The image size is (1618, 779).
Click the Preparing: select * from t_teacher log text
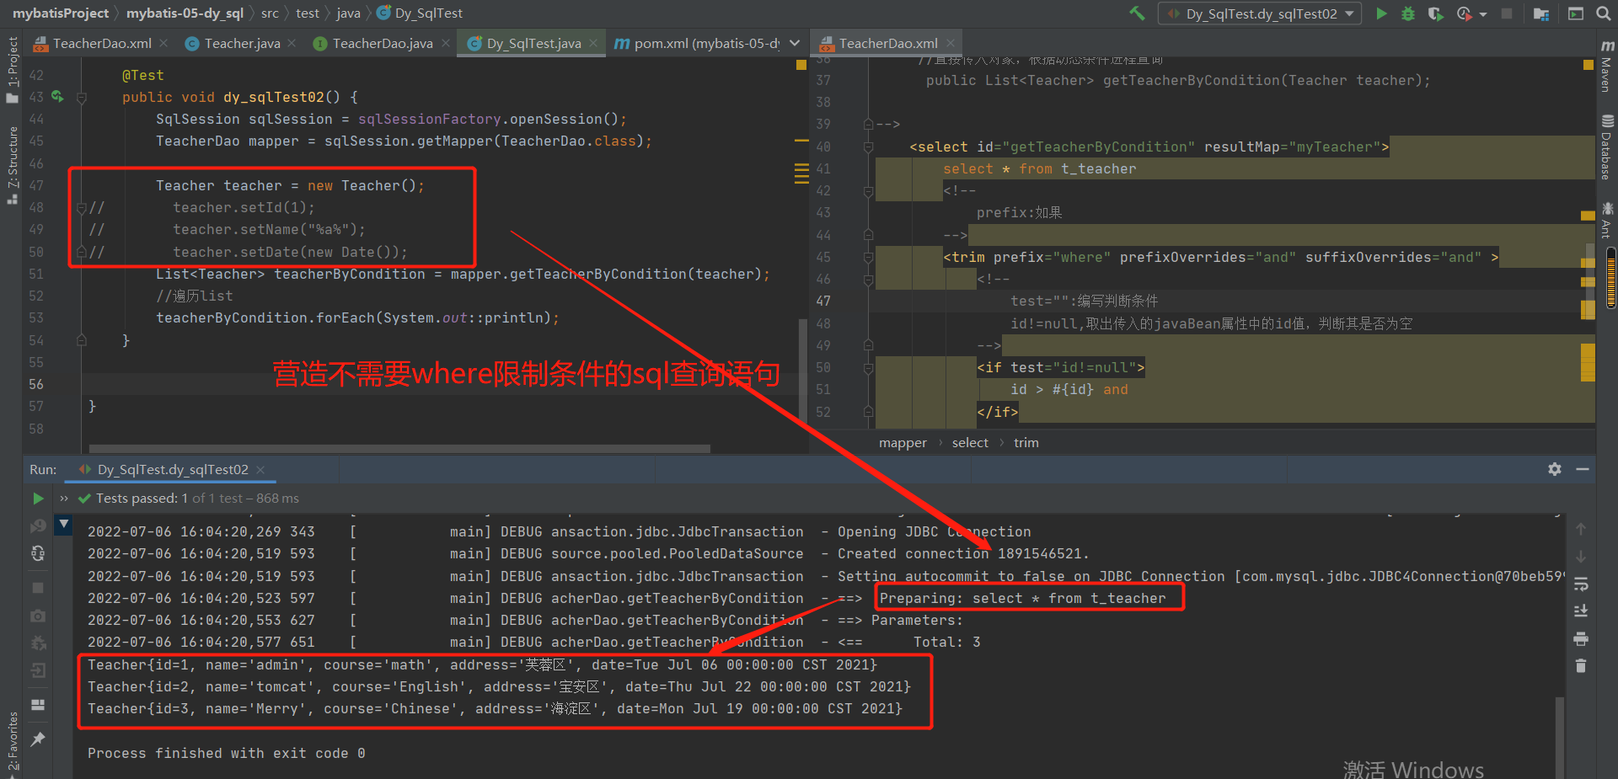pyautogui.click(x=1022, y=598)
